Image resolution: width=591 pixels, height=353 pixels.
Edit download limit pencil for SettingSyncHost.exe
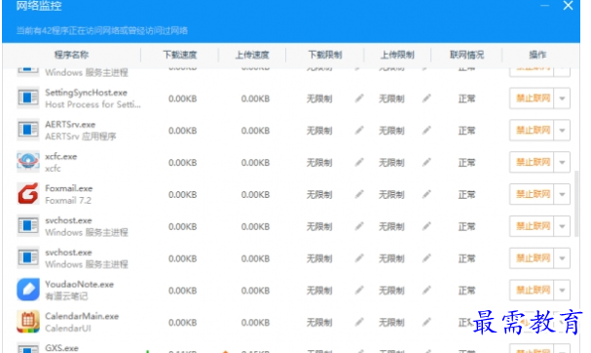[x=359, y=98]
